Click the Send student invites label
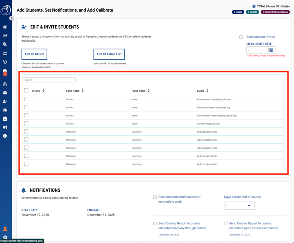 point(261,37)
